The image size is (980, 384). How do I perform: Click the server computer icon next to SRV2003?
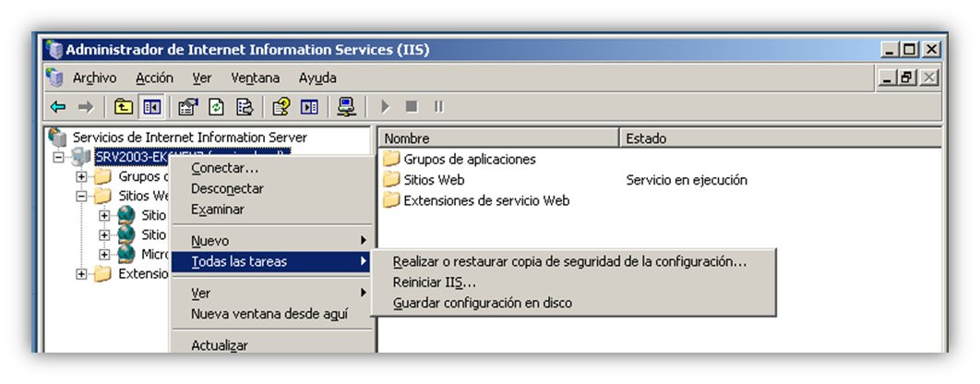pyautogui.click(x=80, y=156)
